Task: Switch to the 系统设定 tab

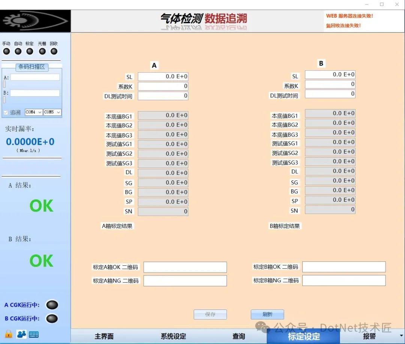Action: [173, 336]
